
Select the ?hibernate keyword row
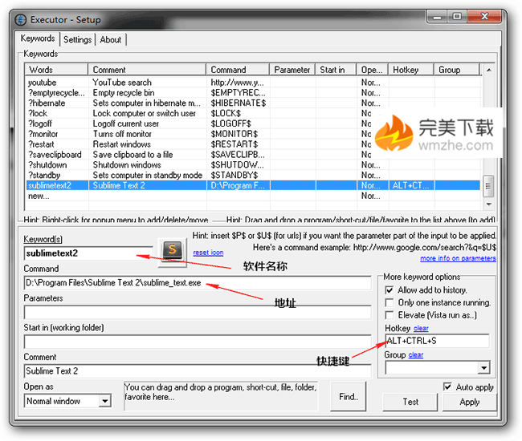[253, 103]
